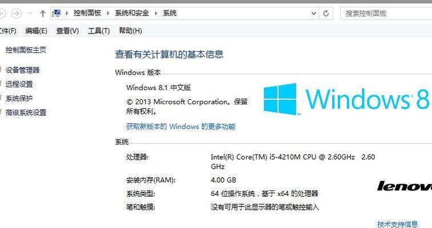The height and width of the screenshot is (228, 432).
Task: Expand the chevron after 控制面板 breadcrumb
Action: (108, 13)
